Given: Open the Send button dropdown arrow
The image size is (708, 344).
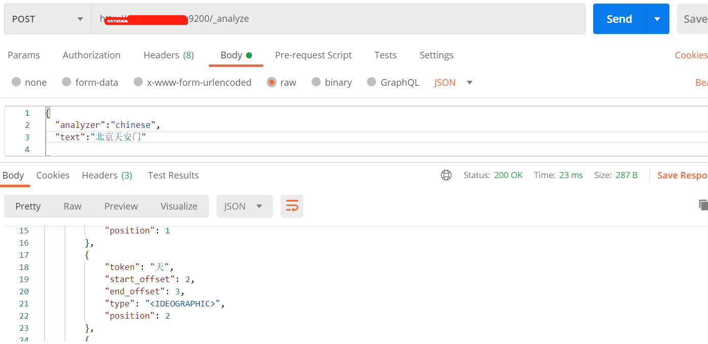Looking at the screenshot, I should (x=657, y=19).
